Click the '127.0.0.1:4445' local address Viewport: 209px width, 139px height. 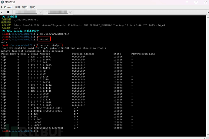[41, 91]
